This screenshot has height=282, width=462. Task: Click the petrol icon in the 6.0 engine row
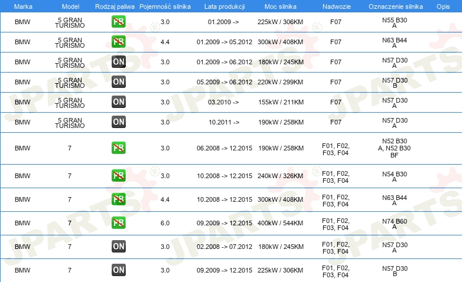[118, 223]
